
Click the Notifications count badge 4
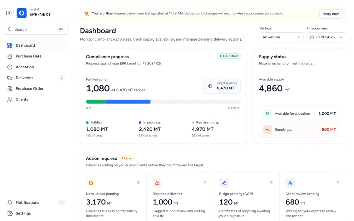tap(62, 202)
